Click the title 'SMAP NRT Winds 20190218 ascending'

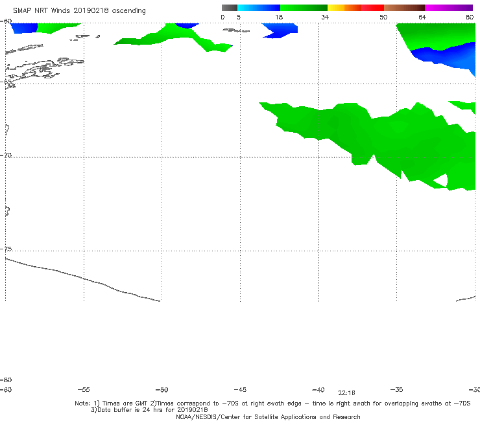79,10
